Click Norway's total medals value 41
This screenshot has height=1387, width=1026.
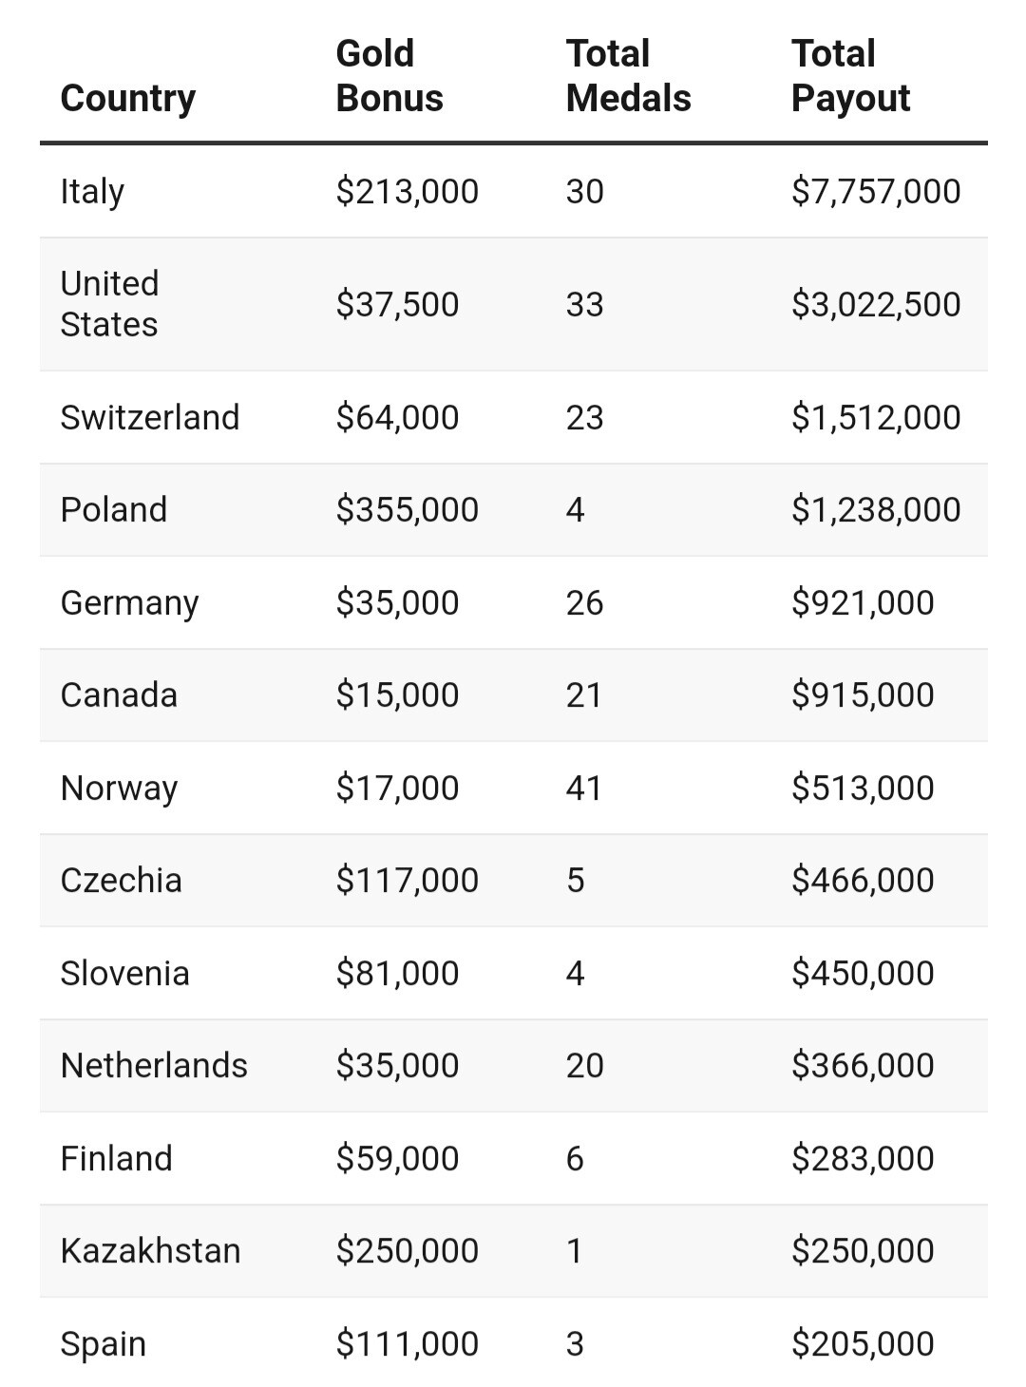click(x=584, y=788)
